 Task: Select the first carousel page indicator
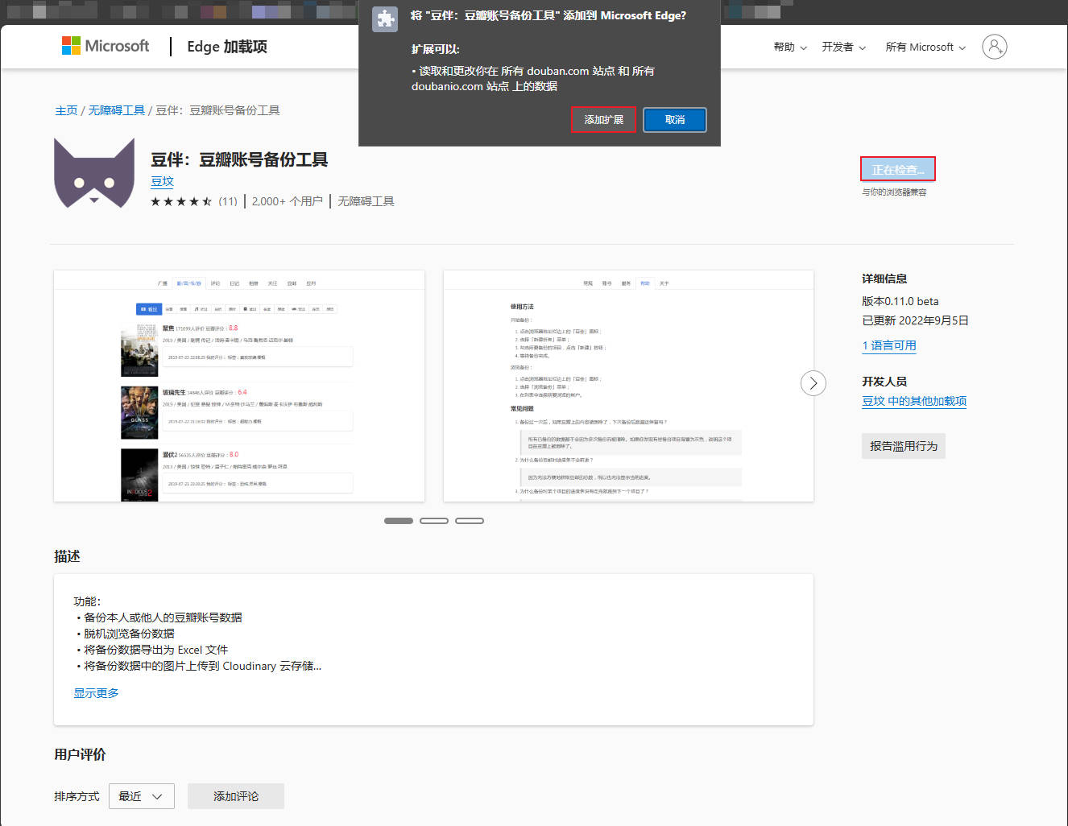399,521
